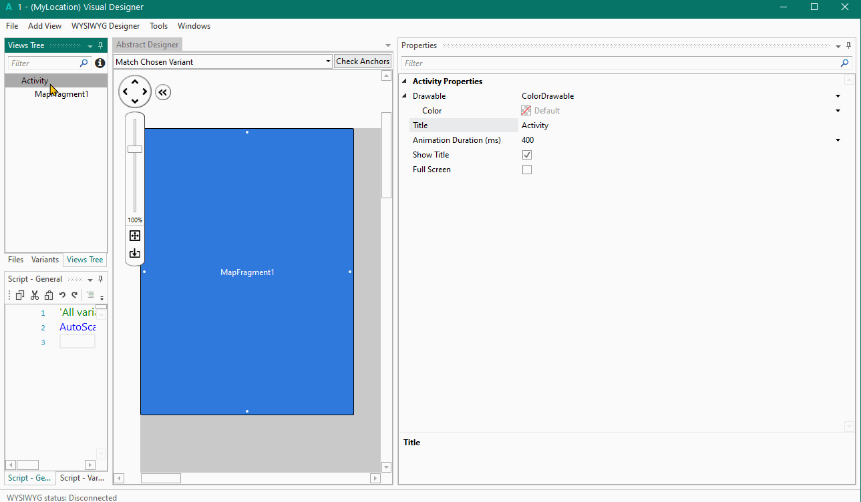Select MapFragment1 view in designer canvas
This screenshot has width=861, height=502.
(247, 272)
